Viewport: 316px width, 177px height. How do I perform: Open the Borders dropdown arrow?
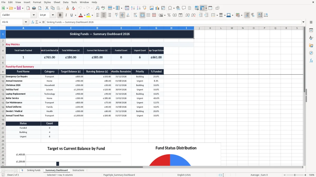click(x=217, y=15)
